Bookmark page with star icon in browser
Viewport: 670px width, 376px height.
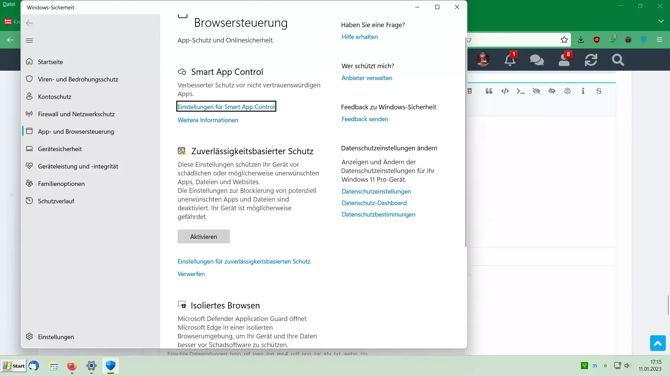pyautogui.click(x=564, y=40)
